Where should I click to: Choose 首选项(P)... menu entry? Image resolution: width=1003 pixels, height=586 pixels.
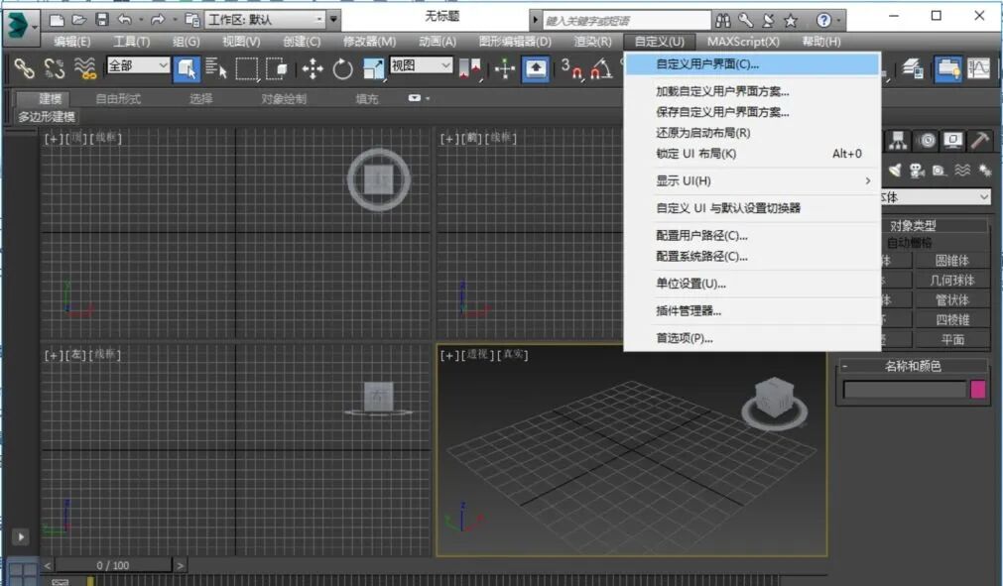click(x=752, y=338)
